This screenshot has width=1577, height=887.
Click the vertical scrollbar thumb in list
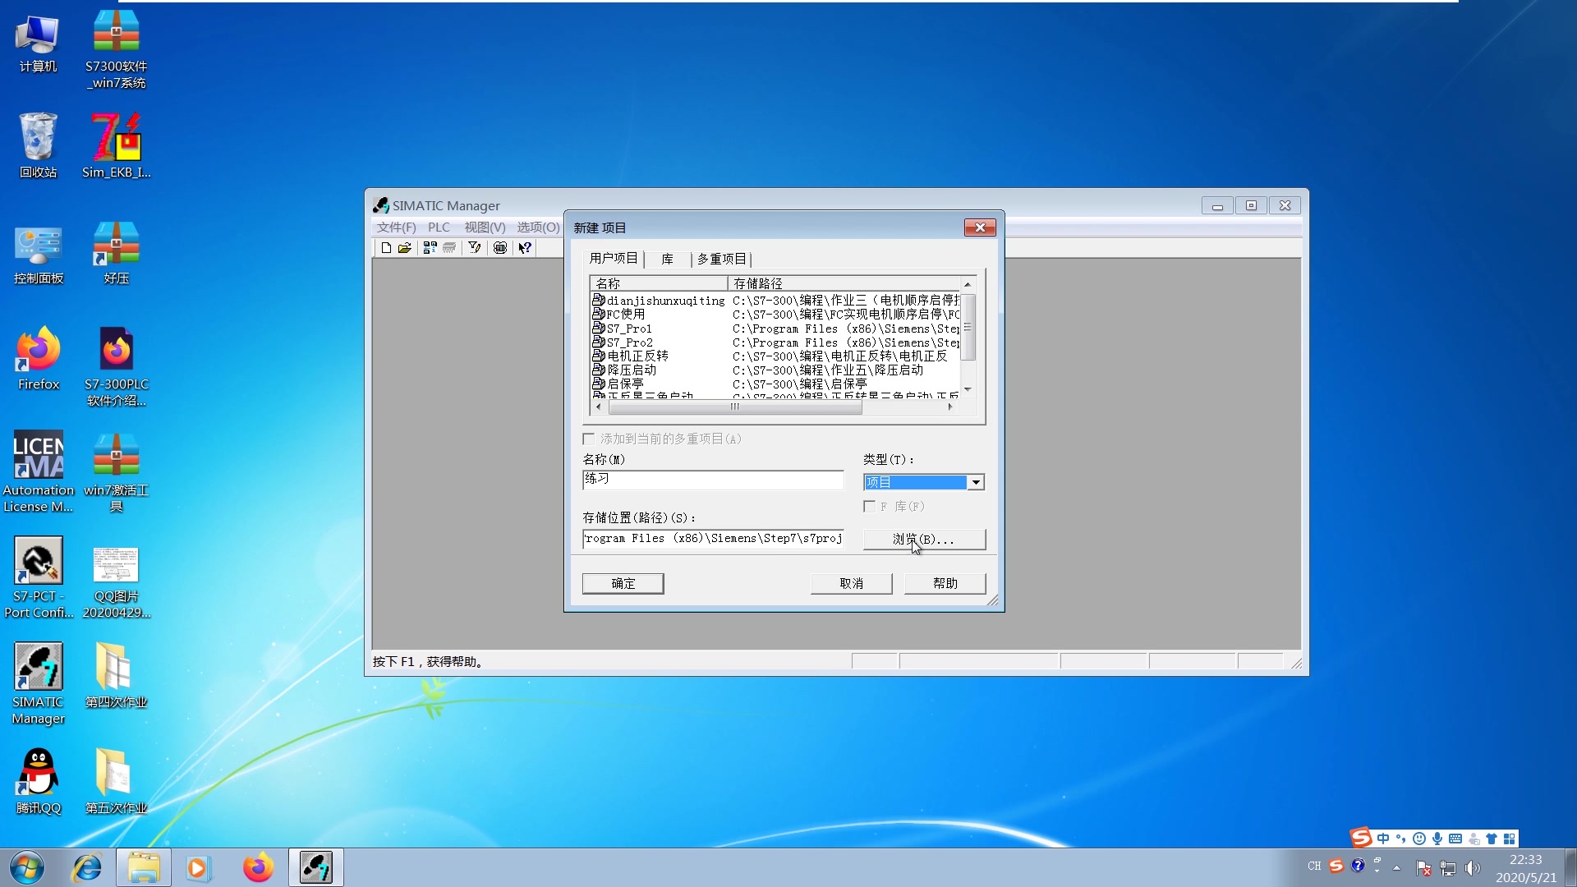click(968, 327)
